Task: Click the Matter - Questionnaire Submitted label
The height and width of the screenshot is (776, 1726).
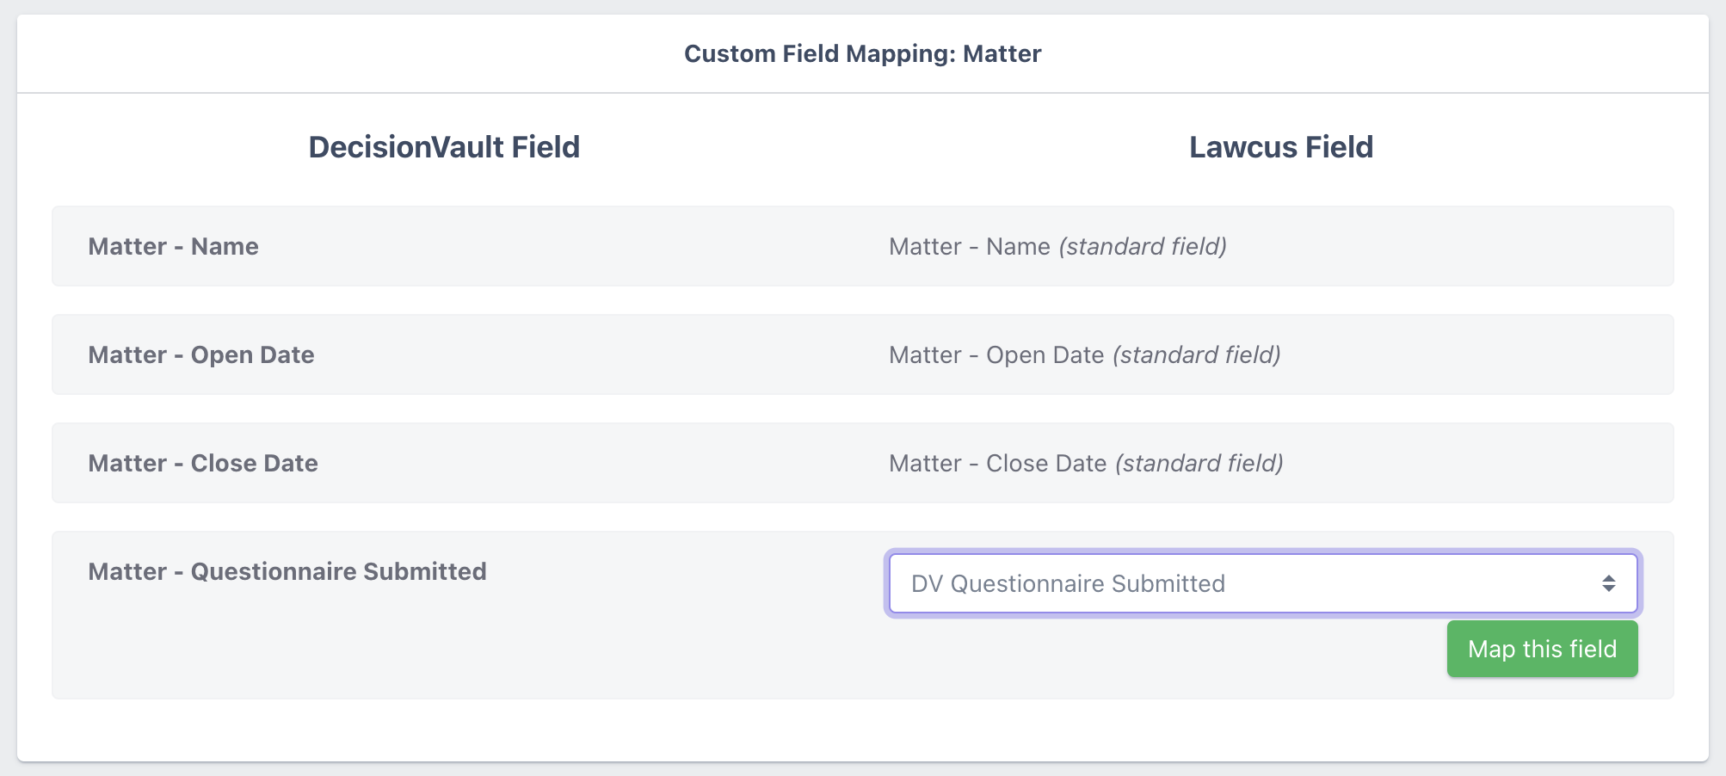Action: 287,571
